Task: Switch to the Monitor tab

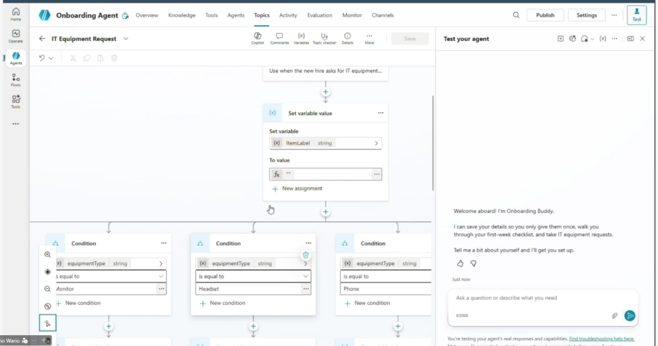Action: [352, 15]
